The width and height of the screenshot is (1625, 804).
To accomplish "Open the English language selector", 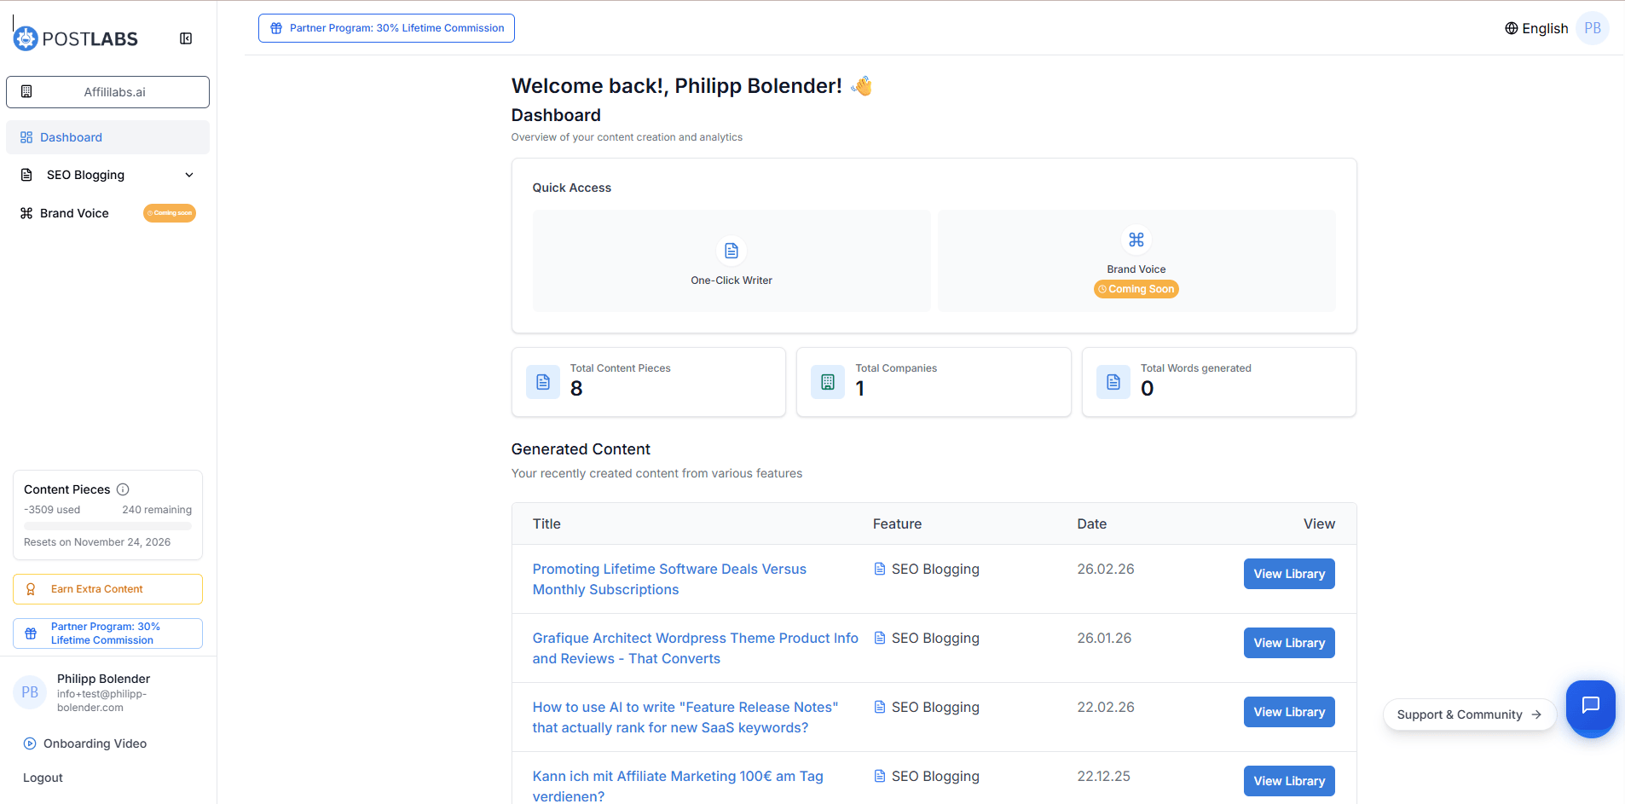I will [x=1536, y=28].
